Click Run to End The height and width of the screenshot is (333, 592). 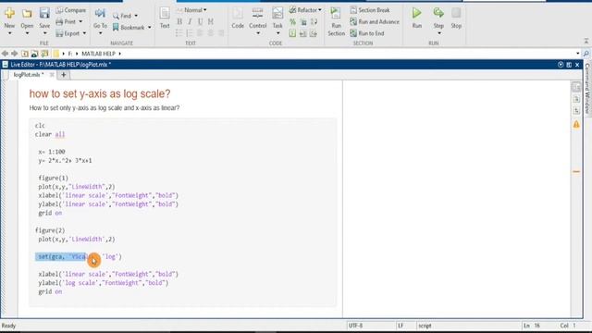pyautogui.click(x=367, y=33)
